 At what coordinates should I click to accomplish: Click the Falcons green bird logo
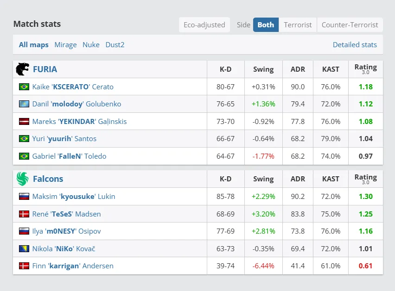(x=22, y=179)
